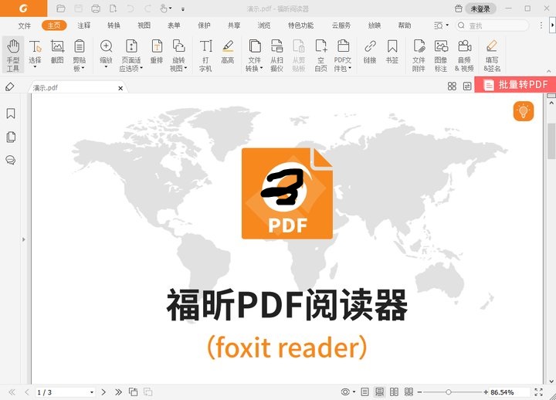Screen dimensions: 556x400
Task: Click the ribbon scroll-right arrow
Action: point(552,25)
